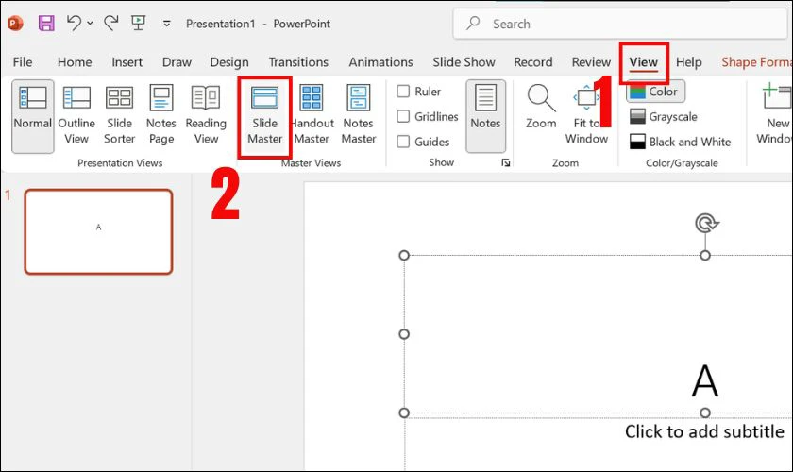
Task: Click the Save icon in title bar
Action: tap(46, 24)
